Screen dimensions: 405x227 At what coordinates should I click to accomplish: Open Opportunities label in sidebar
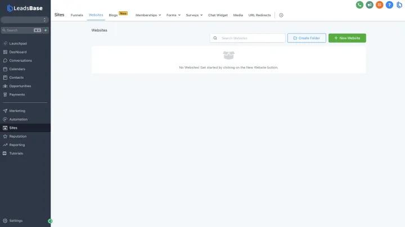point(20,86)
